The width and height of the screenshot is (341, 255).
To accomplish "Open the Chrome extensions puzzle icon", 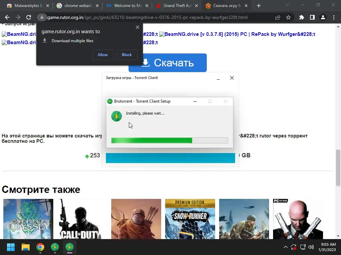I will click(302, 17).
